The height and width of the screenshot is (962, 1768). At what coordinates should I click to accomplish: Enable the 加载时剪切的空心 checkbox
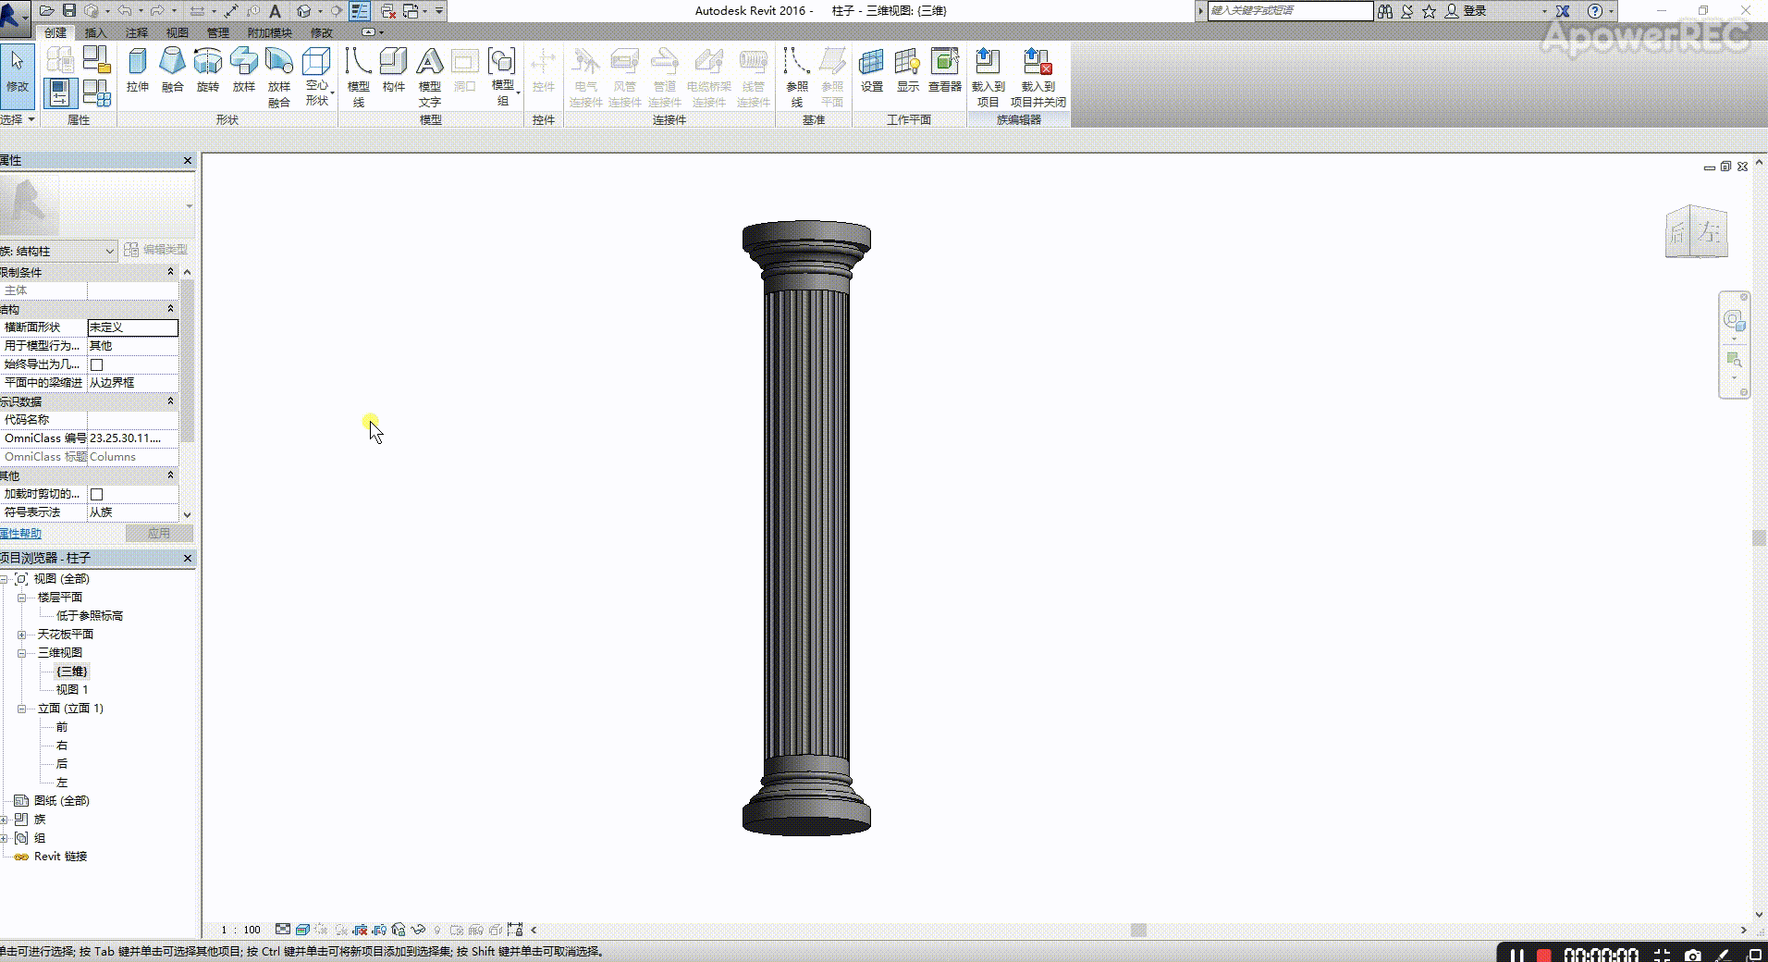pyautogui.click(x=97, y=494)
